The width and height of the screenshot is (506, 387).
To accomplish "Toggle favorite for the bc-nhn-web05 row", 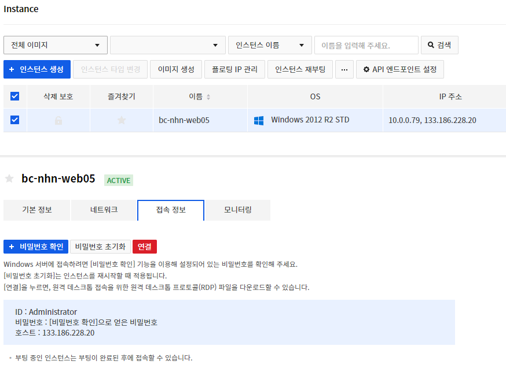I will [x=122, y=120].
